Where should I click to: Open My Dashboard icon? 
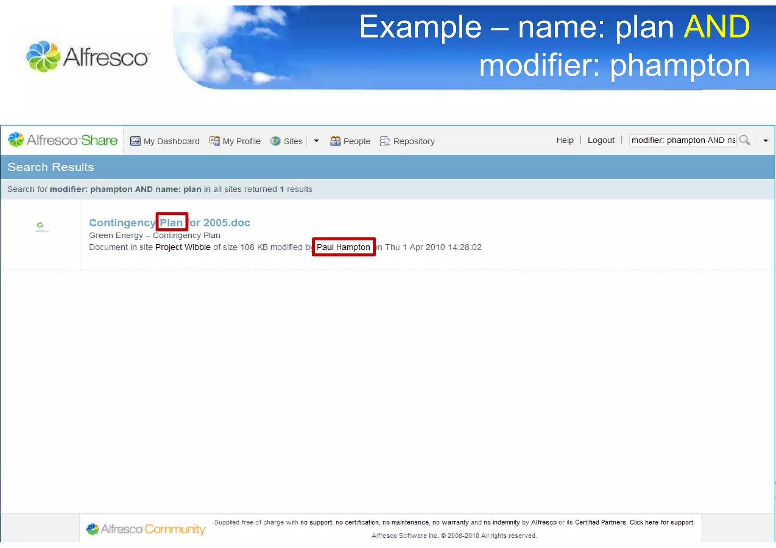click(135, 141)
